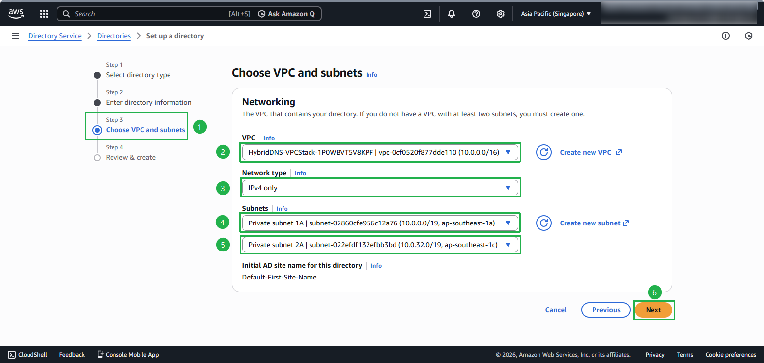The width and height of the screenshot is (764, 363).
Task: Refresh the subnets list
Action: 543,223
